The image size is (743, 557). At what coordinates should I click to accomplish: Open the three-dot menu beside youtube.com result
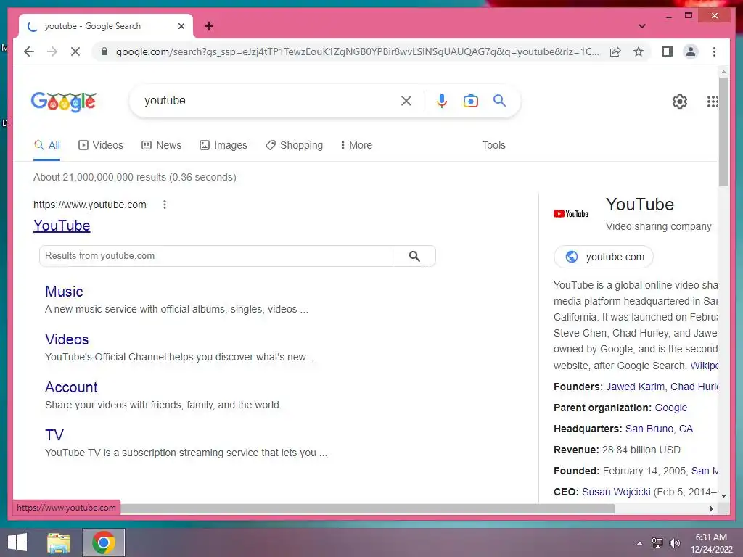coord(165,205)
